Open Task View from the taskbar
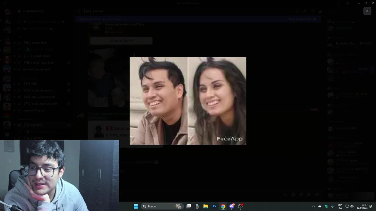This screenshot has height=211, width=376. (189, 206)
